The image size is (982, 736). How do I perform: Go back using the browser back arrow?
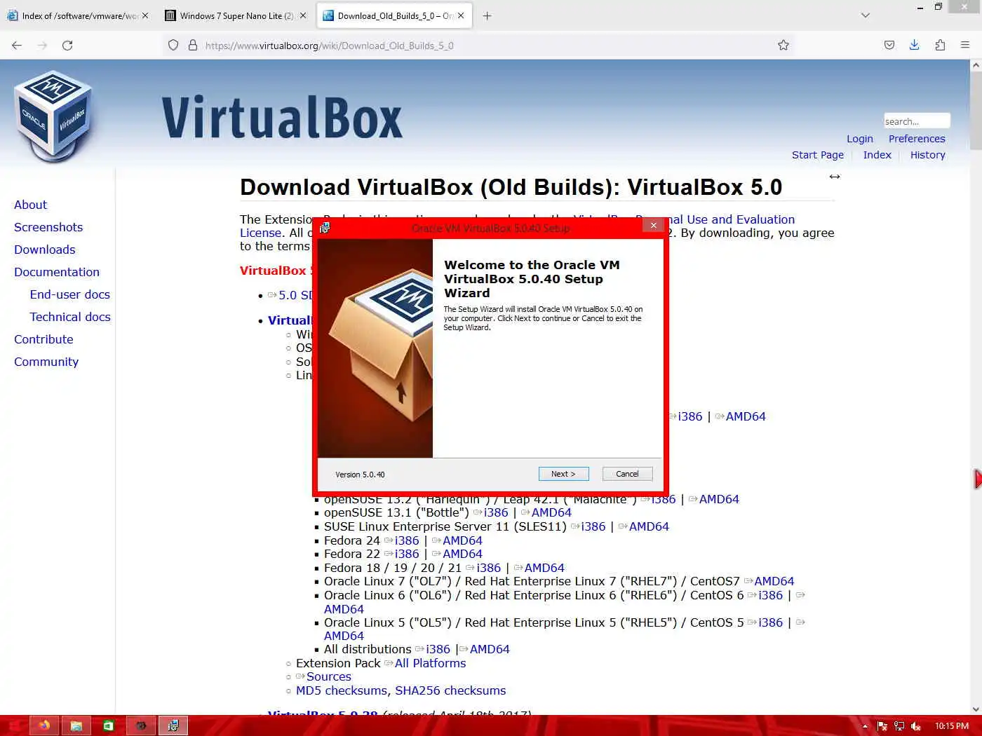17,45
